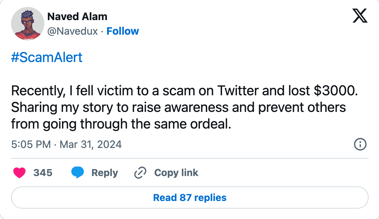Click the word Twitter in the tweet
Viewport: 379px width, 219px height.
point(238,91)
